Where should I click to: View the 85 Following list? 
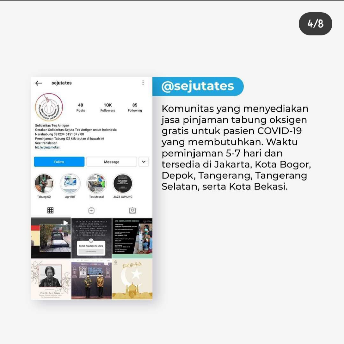click(135, 107)
